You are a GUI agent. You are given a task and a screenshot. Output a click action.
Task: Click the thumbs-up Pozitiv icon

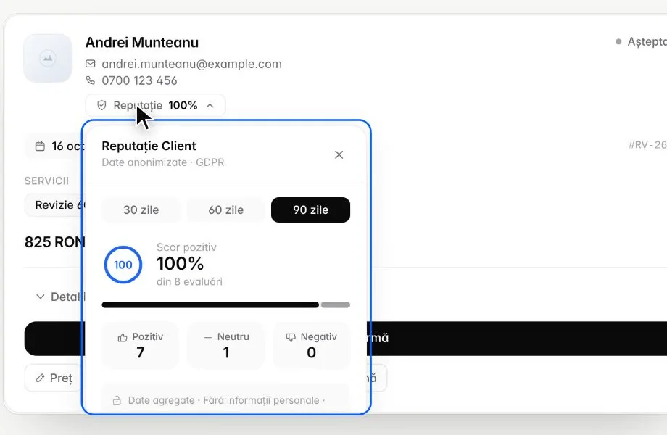pyautogui.click(x=122, y=338)
